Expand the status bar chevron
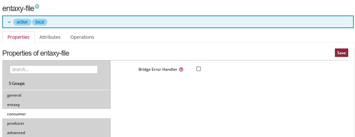The width and height of the screenshot is (355, 137). pyautogui.click(x=9, y=22)
